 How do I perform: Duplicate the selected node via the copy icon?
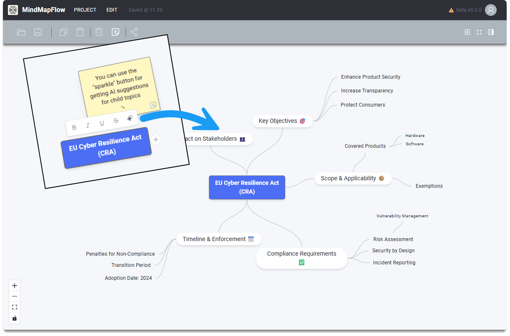coord(63,32)
